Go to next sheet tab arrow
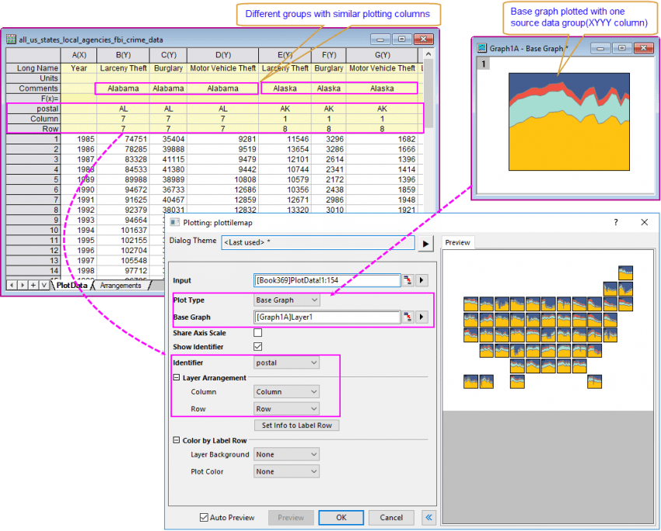This screenshot has height=531, width=661. pyautogui.click(x=23, y=285)
